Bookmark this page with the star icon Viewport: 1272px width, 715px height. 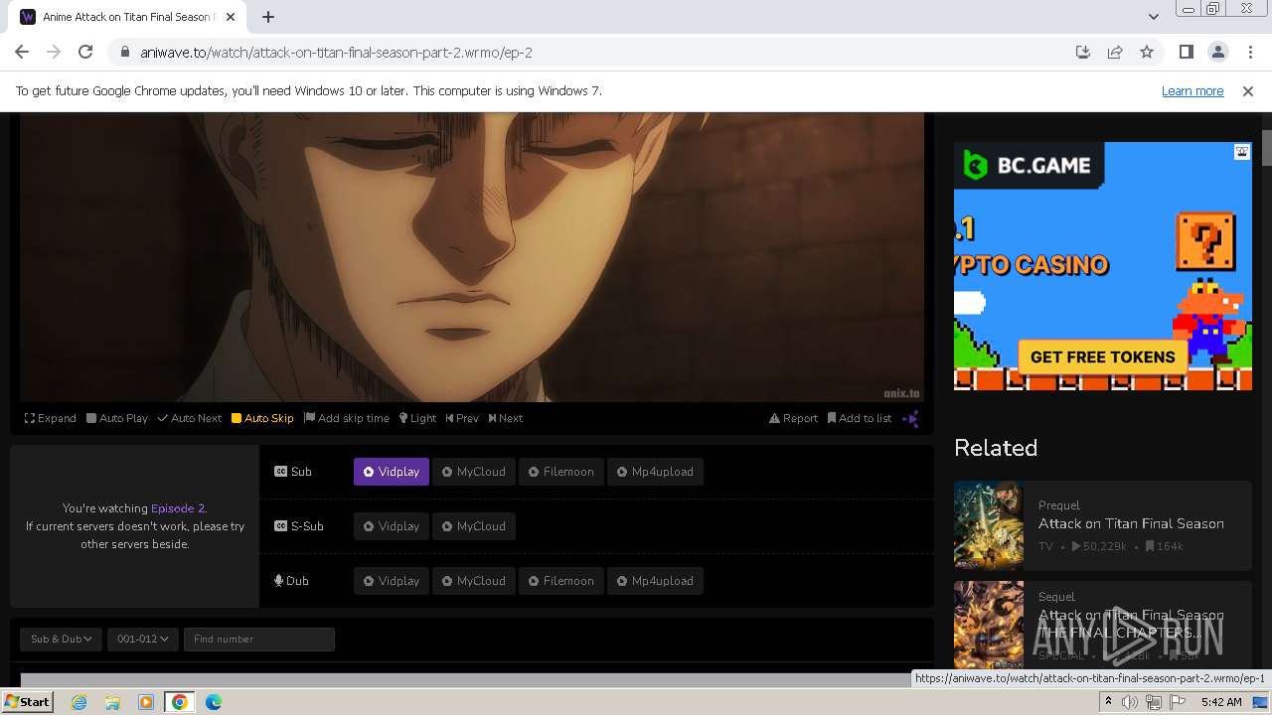(x=1147, y=52)
